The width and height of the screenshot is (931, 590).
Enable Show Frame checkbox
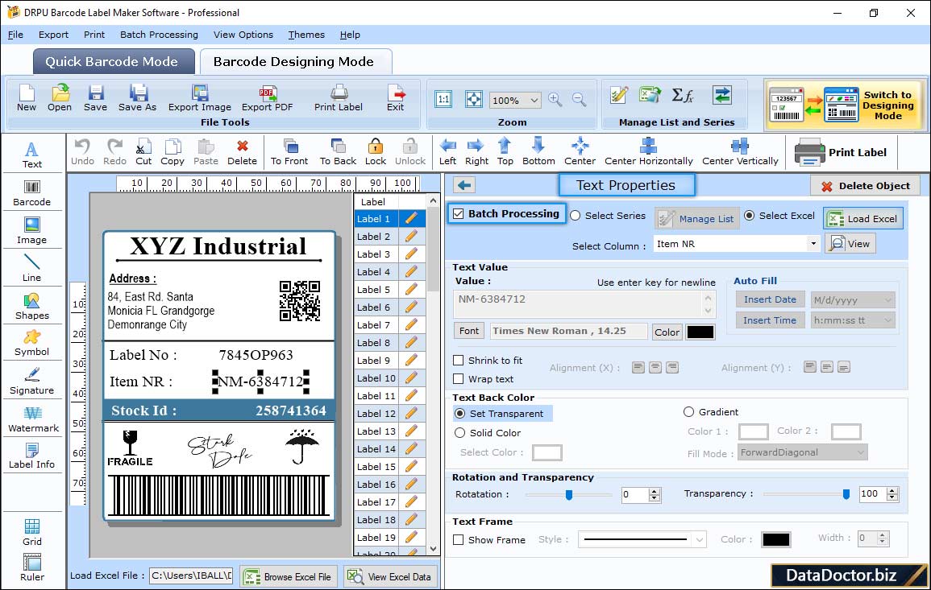point(459,540)
